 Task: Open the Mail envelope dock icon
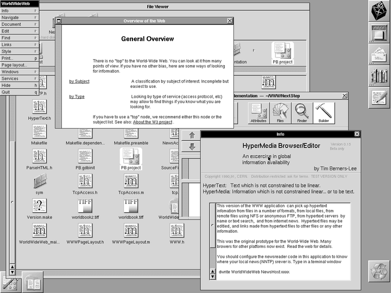[x=379, y=54]
